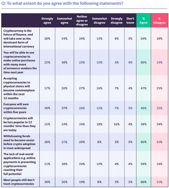Image resolution: width=169 pixels, height=188 pixels.
Task: Click the blue 37% Somewhat agree value
Action: point(64,142)
